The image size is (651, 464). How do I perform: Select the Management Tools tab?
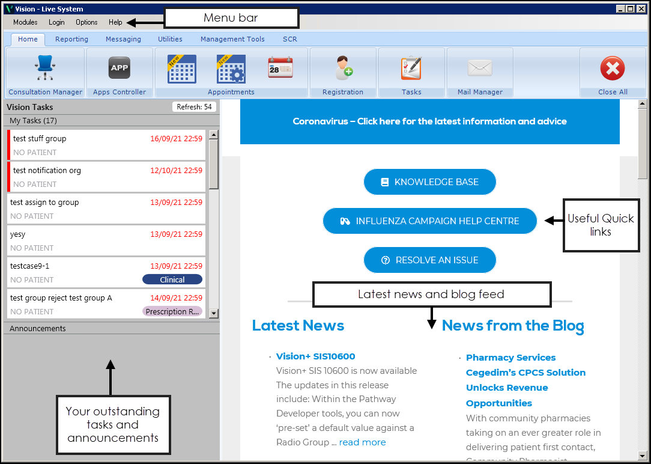(x=232, y=39)
